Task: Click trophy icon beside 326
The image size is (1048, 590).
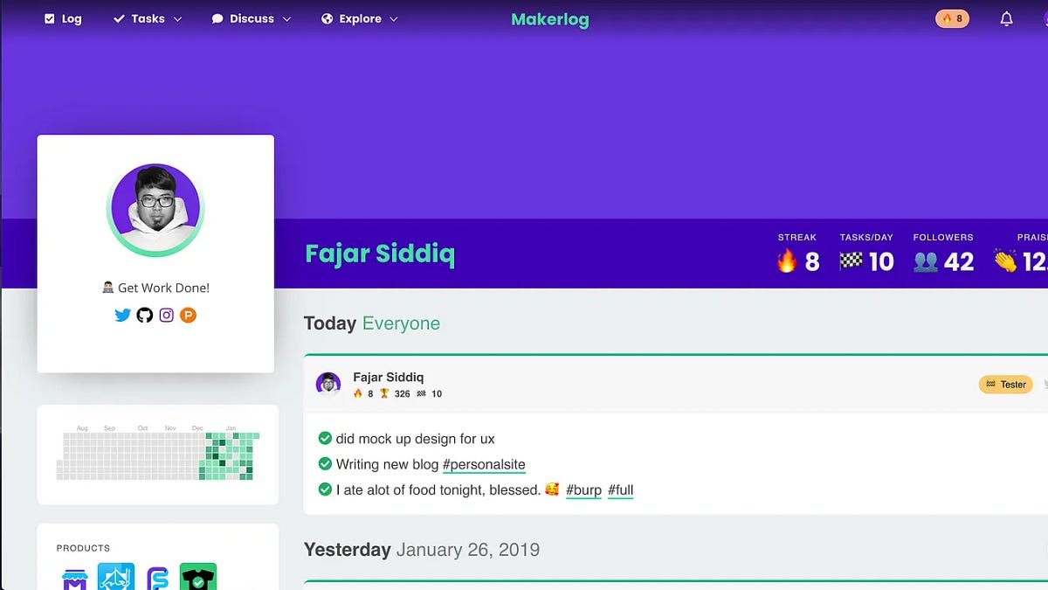Action: [384, 393]
